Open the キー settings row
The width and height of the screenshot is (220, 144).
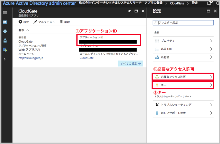tap(183, 85)
